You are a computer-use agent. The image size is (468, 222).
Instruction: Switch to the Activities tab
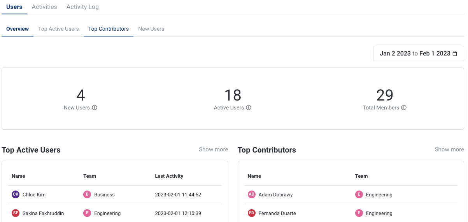(44, 7)
